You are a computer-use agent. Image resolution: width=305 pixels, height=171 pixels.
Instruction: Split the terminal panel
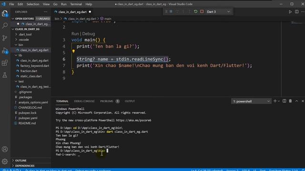click(284, 101)
